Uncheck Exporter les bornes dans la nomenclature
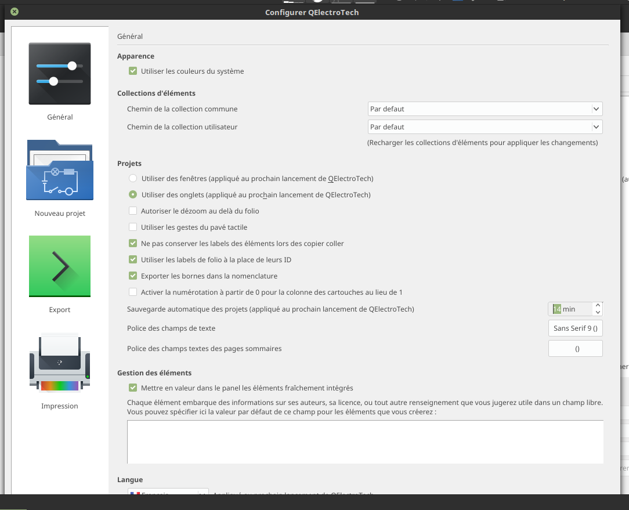 pos(133,276)
